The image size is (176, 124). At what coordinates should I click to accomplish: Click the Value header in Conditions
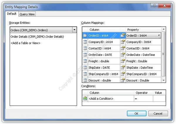159,93
